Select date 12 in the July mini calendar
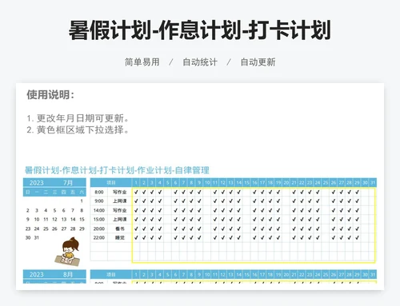The width and height of the screenshot is (400, 306). 54,220
